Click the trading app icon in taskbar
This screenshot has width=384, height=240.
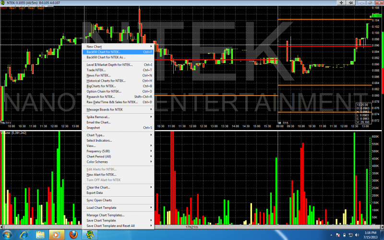(89, 235)
